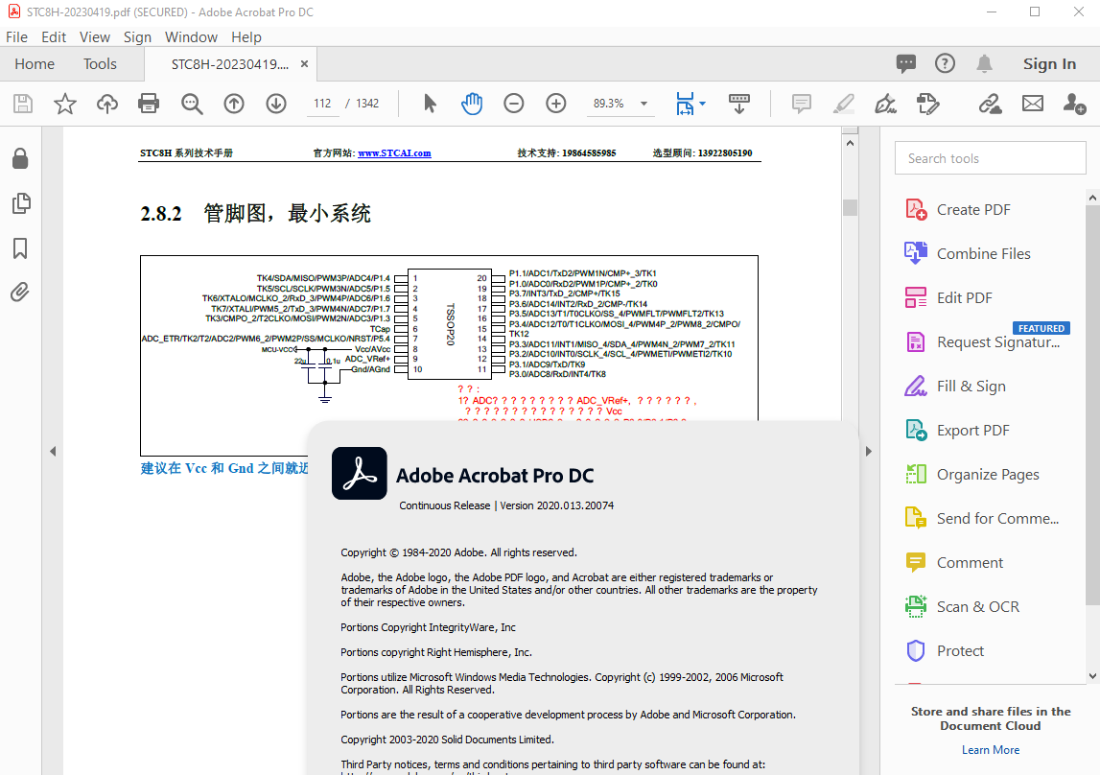Add file to starred with star icon
Image resolution: width=1100 pixels, height=775 pixels.
tap(65, 104)
